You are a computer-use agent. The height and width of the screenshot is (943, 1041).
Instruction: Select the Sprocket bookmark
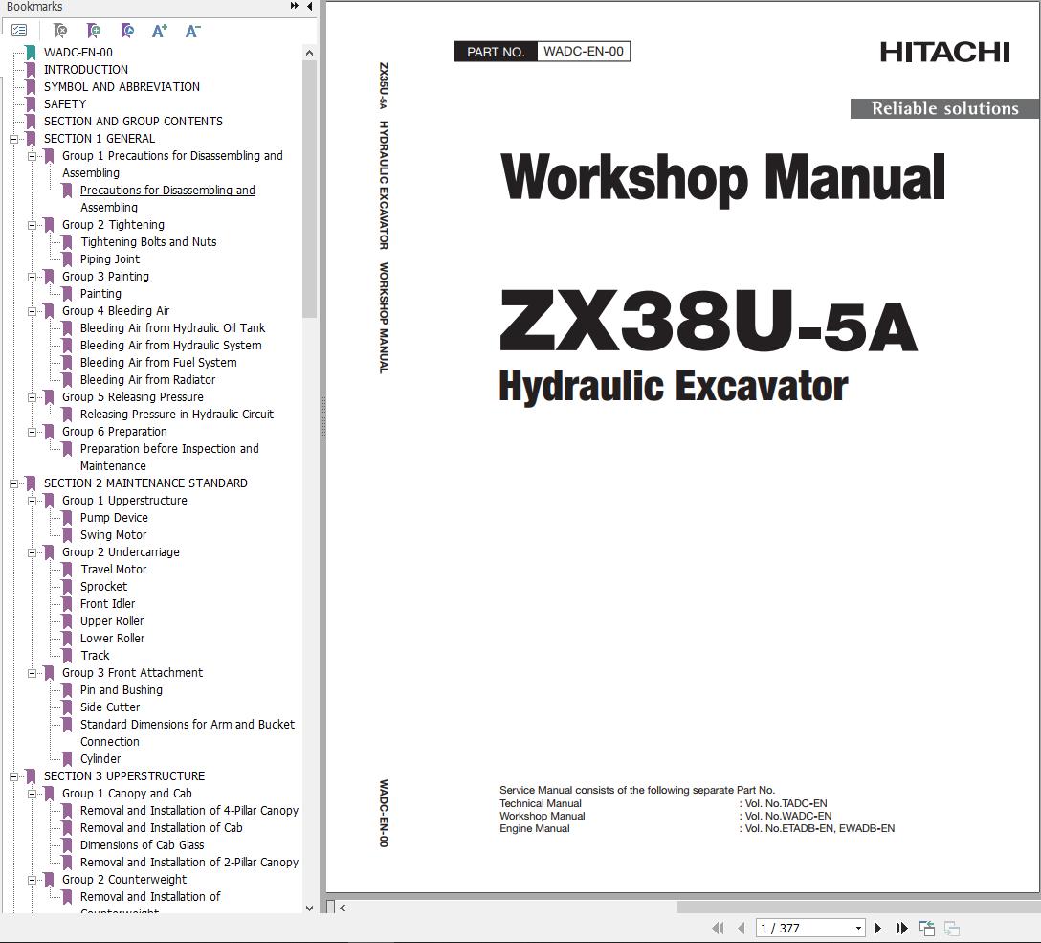(103, 587)
